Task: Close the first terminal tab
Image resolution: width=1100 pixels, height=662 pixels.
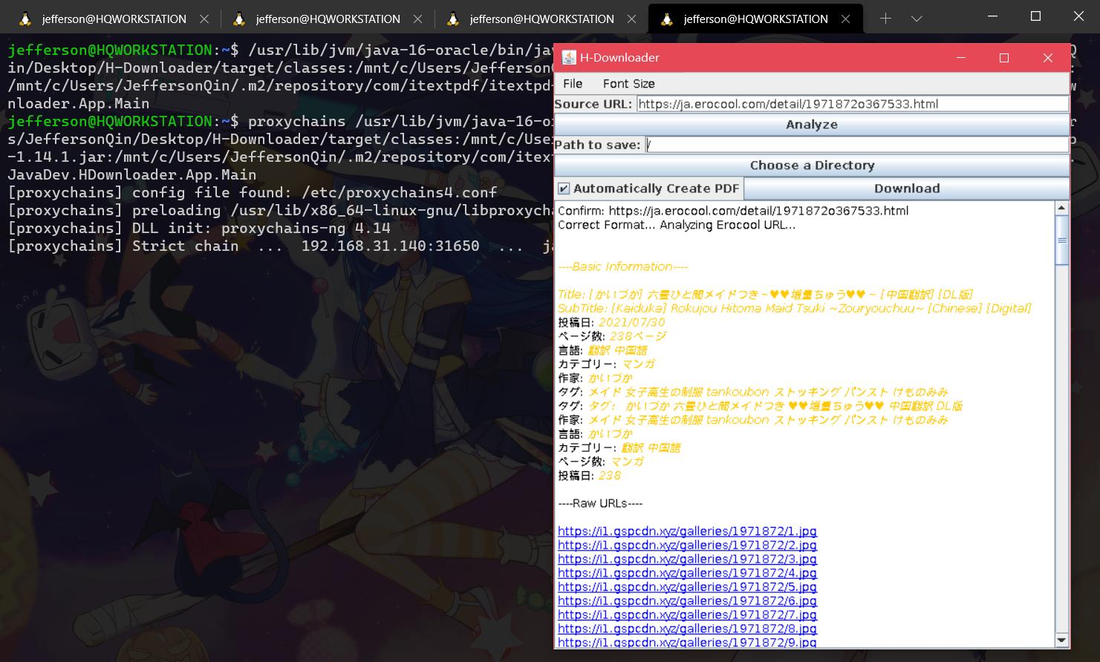Action: [x=204, y=19]
